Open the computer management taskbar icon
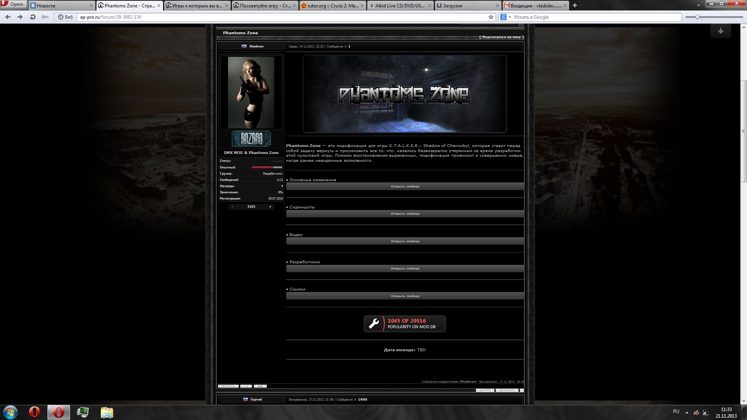 pos(83,412)
